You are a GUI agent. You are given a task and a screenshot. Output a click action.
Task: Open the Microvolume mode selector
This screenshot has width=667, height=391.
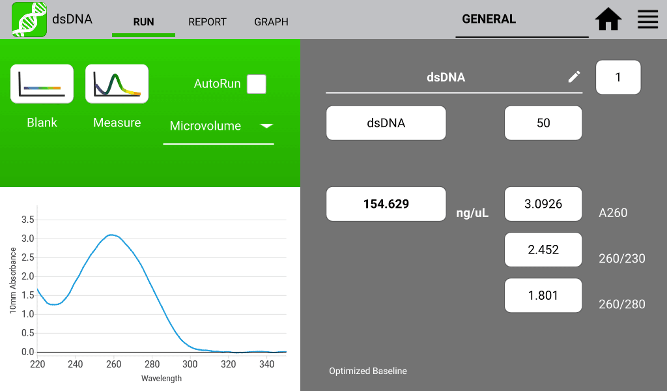tap(205, 126)
